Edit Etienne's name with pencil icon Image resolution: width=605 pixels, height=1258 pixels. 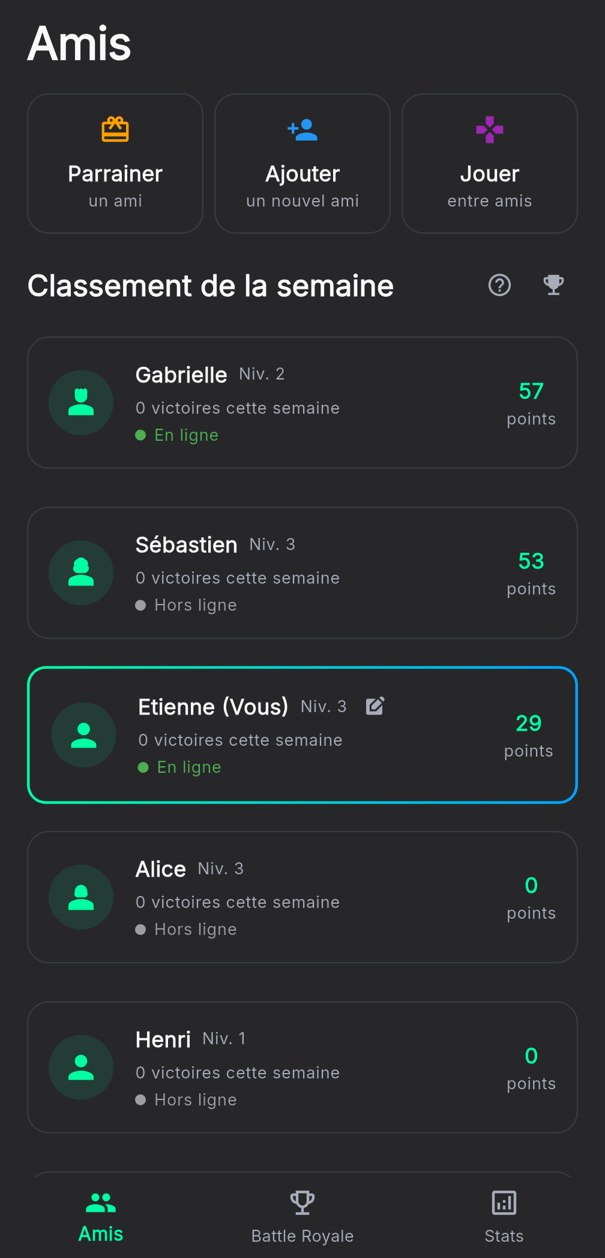tap(375, 706)
